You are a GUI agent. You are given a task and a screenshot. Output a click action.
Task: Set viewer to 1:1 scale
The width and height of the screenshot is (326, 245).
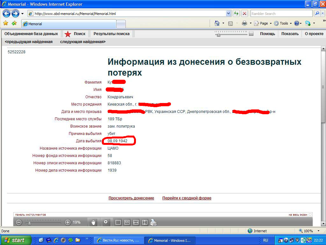pyautogui.click(x=127, y=222)
